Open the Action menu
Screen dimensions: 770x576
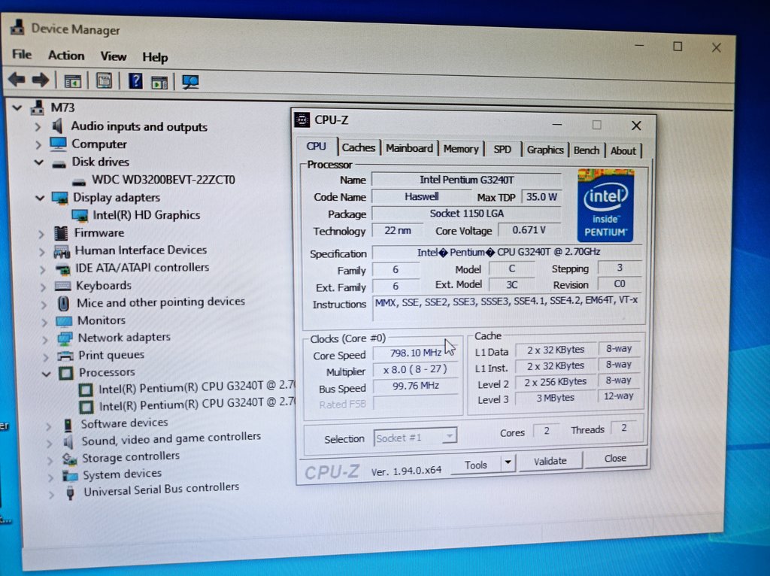click(x=66, y=56)
